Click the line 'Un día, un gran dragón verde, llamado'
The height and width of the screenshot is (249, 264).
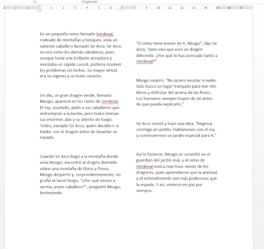pos(75,95)
